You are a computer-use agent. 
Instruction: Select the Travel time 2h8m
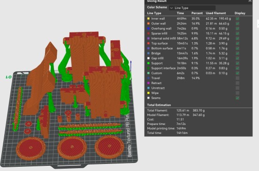[181, 78]
